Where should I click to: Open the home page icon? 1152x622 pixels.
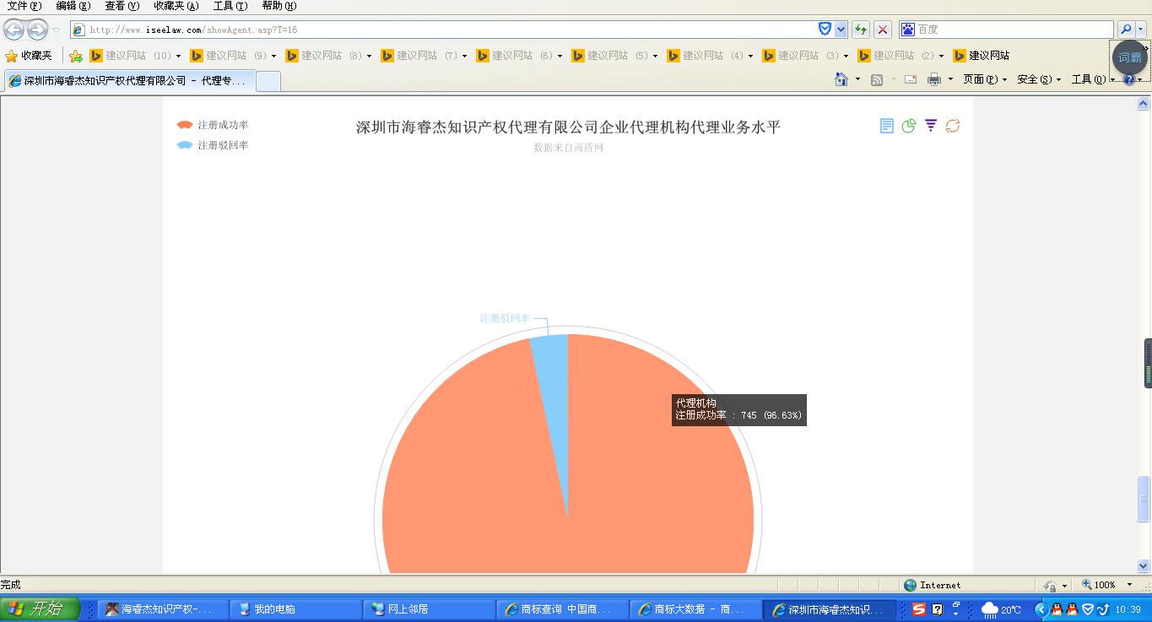pos(841,79)
